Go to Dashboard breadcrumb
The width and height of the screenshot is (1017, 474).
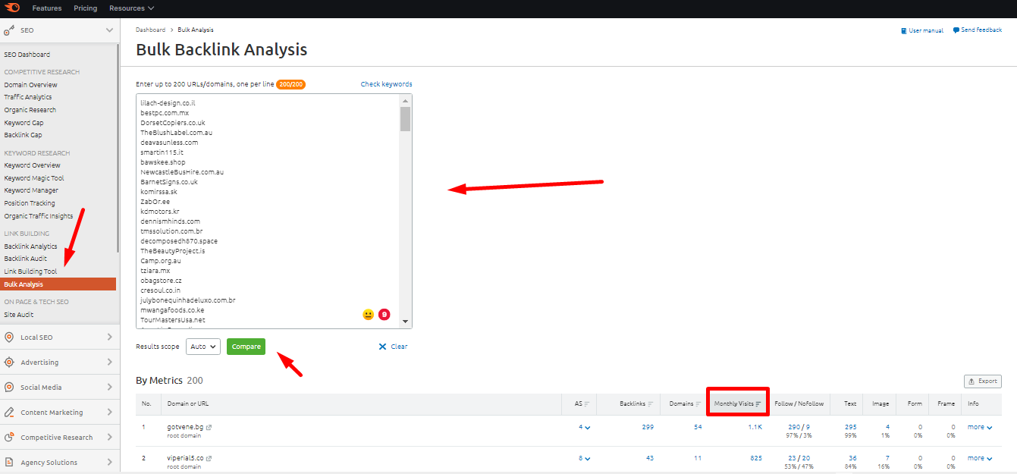pyautogui.click(x=150, y=30)
